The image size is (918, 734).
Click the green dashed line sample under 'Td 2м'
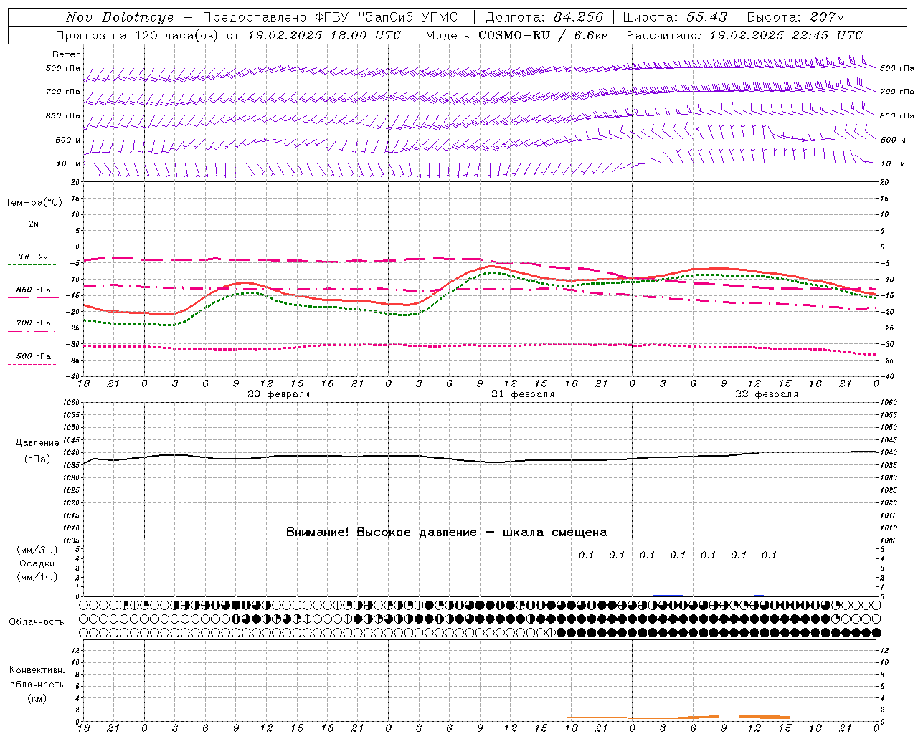33,265
